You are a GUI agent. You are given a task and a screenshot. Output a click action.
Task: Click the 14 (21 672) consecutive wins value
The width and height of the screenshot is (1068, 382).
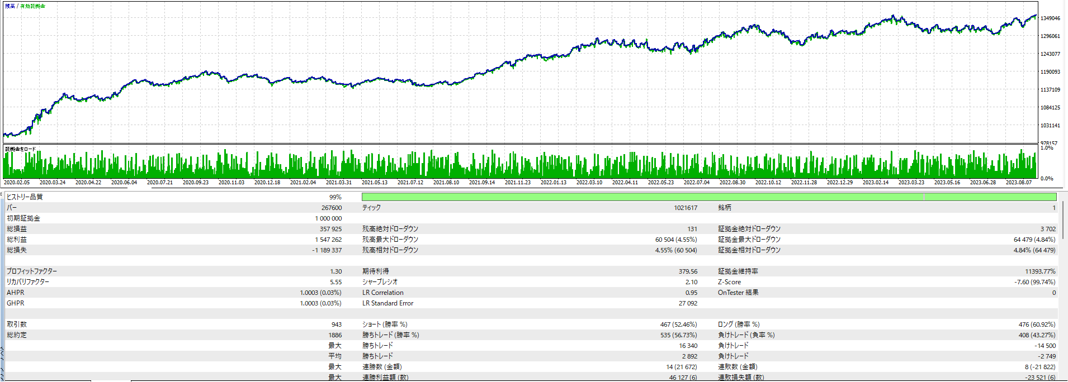(x=682, y=367)
